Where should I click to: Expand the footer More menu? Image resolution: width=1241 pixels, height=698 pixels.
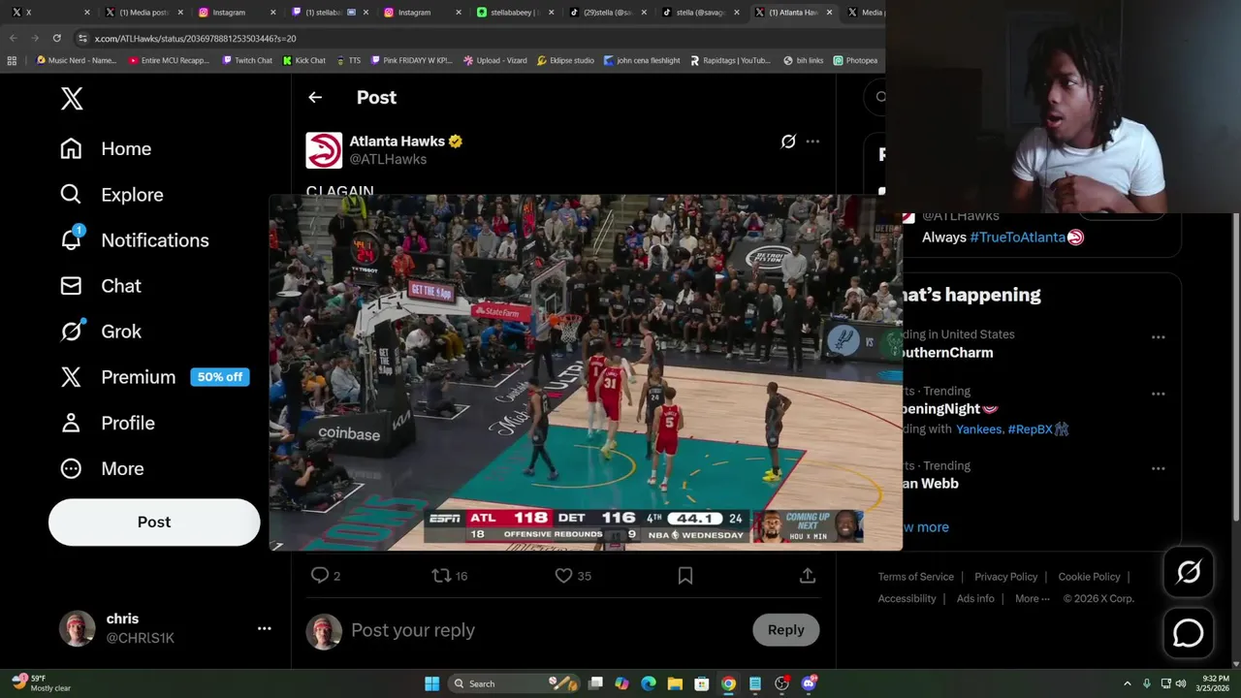coord(1032,598)
